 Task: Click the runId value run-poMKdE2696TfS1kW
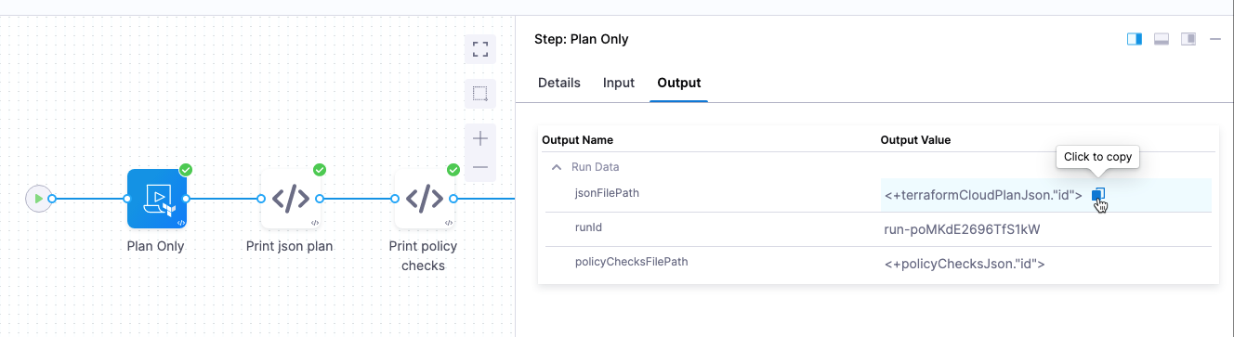962,229
